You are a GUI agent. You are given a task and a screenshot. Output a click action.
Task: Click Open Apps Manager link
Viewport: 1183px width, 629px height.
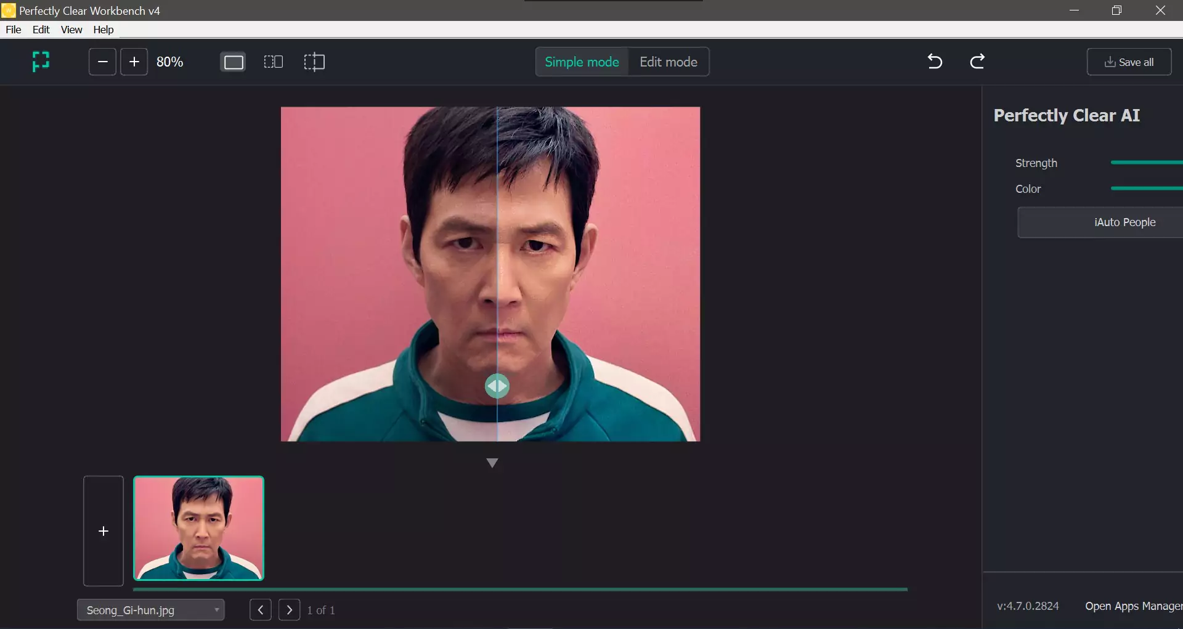1134,606
